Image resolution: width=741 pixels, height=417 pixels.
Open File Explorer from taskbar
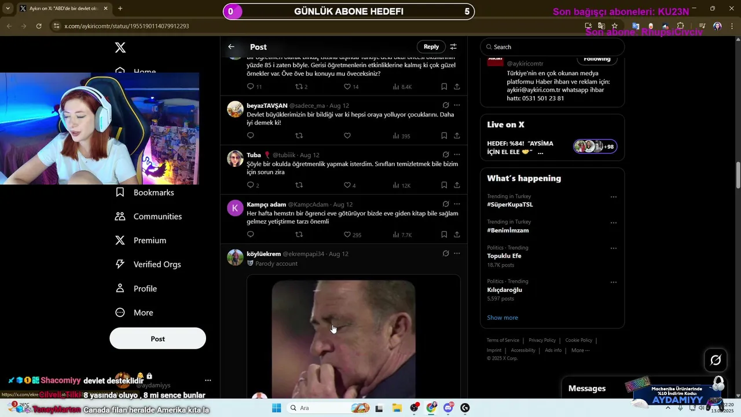[397, 408]
